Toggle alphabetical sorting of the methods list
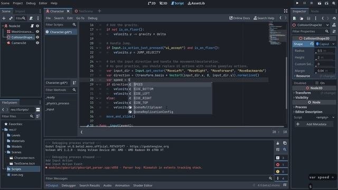338x190 pixels. pyautogui.click(x=74, y=83)
